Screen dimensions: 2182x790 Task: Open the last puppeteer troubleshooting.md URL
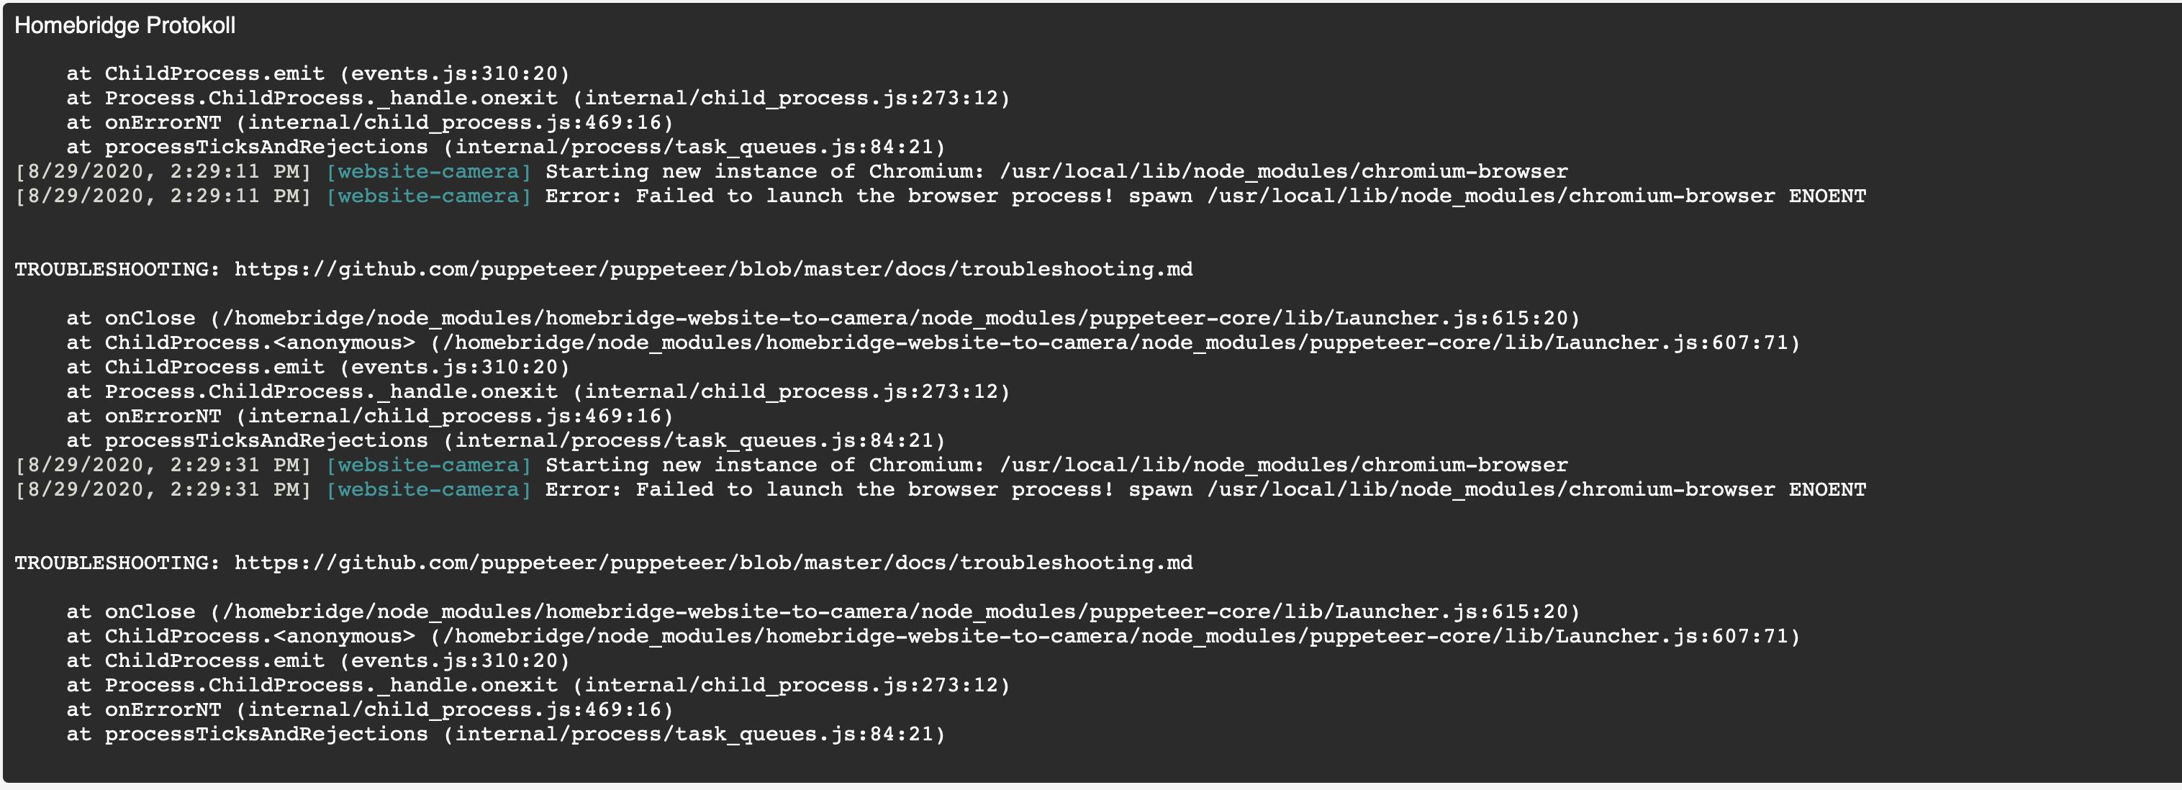[x=712, y=563]
